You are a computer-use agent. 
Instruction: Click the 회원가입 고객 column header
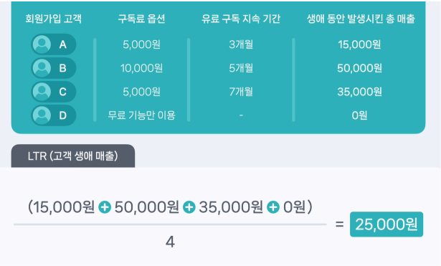point(54,19)
